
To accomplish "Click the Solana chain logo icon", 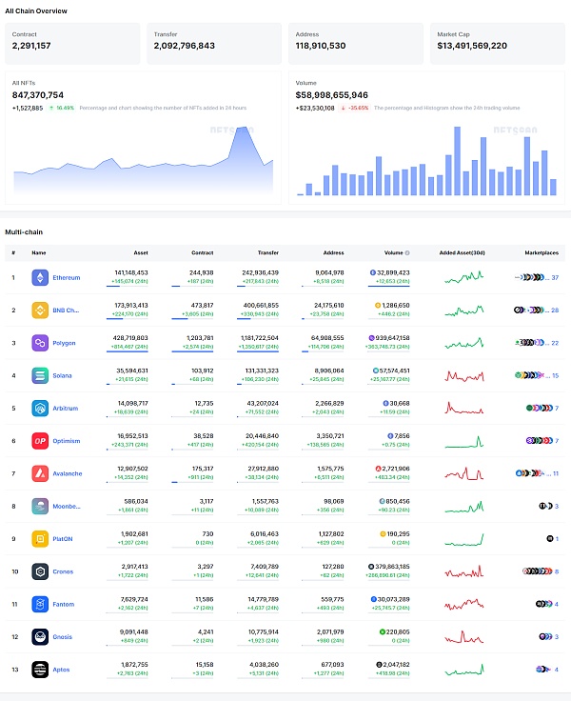I will (x=40, y=375).
